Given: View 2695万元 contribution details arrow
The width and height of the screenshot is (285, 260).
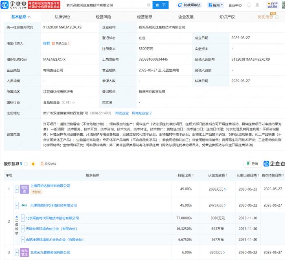Looking at the screenshot, I should [x=225, y=189].
